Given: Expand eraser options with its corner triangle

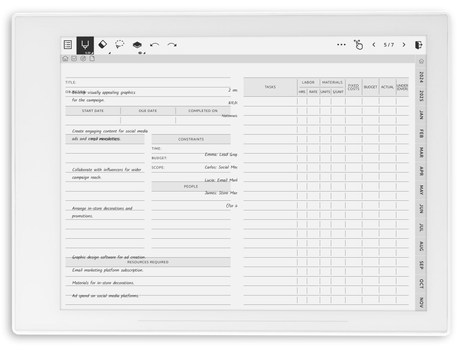Looking at the screenshot, I should [x=109, y=53].
